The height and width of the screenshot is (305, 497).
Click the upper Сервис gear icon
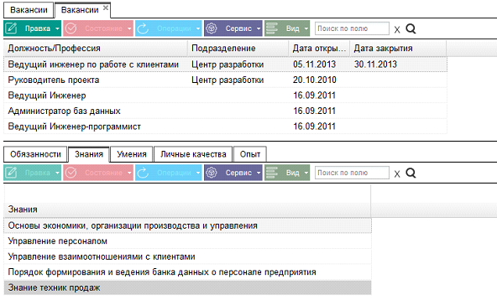212,28
